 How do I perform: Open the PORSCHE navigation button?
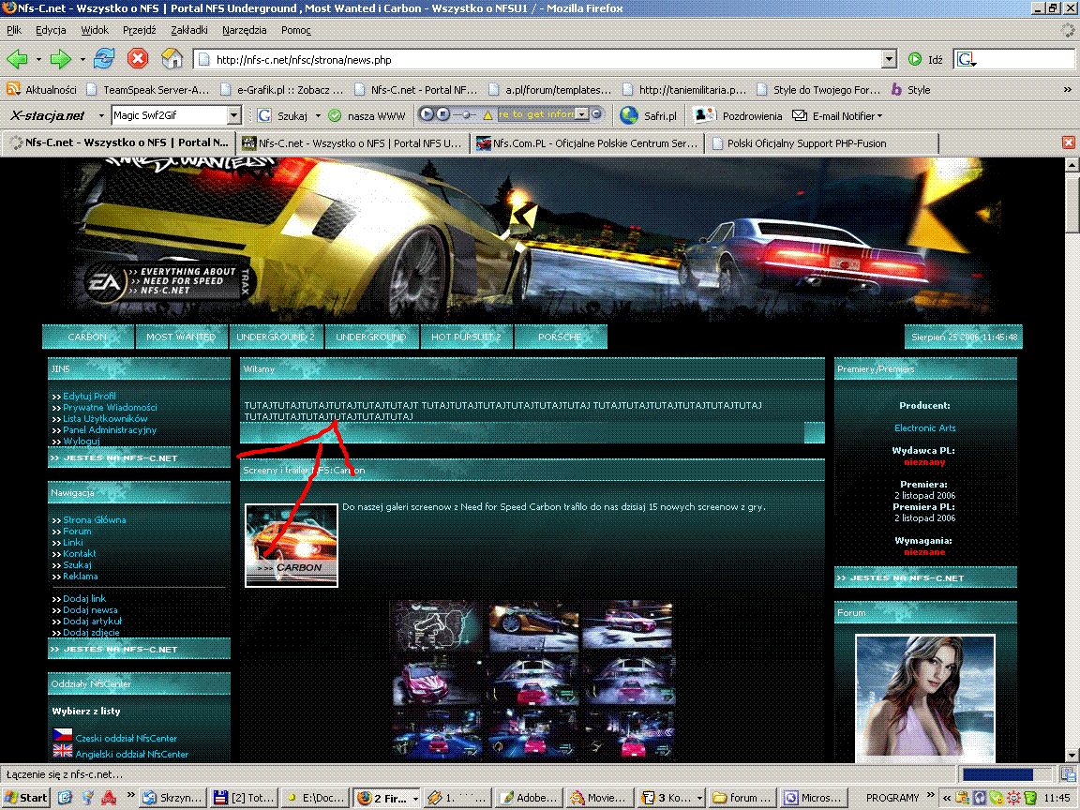pos(560,337)
